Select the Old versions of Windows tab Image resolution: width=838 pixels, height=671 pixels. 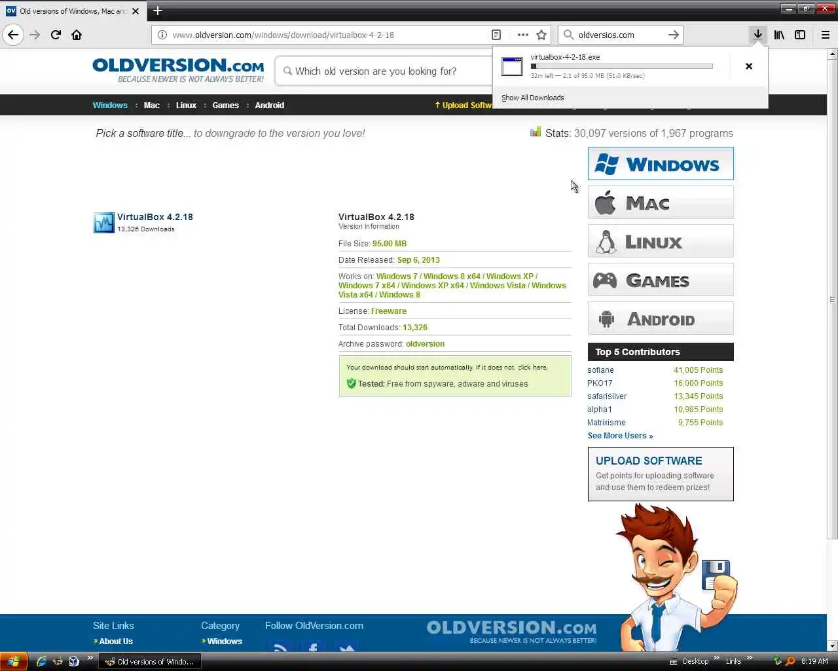73,11
